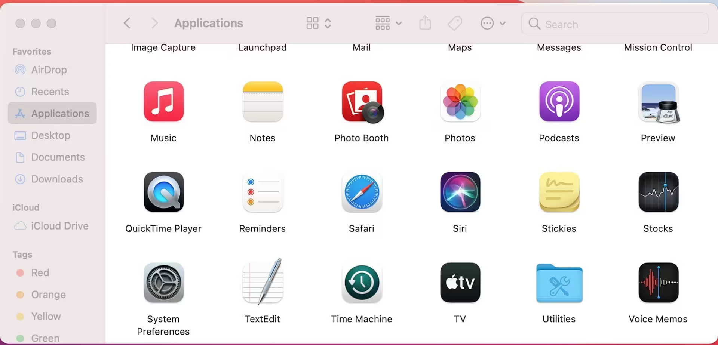Open the Utilities folder icon

pos(559,283)
